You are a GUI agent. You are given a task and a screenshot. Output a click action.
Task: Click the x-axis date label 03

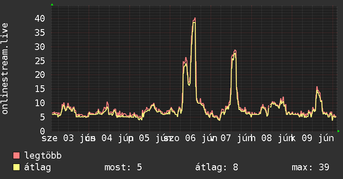(x=68, y=138)
